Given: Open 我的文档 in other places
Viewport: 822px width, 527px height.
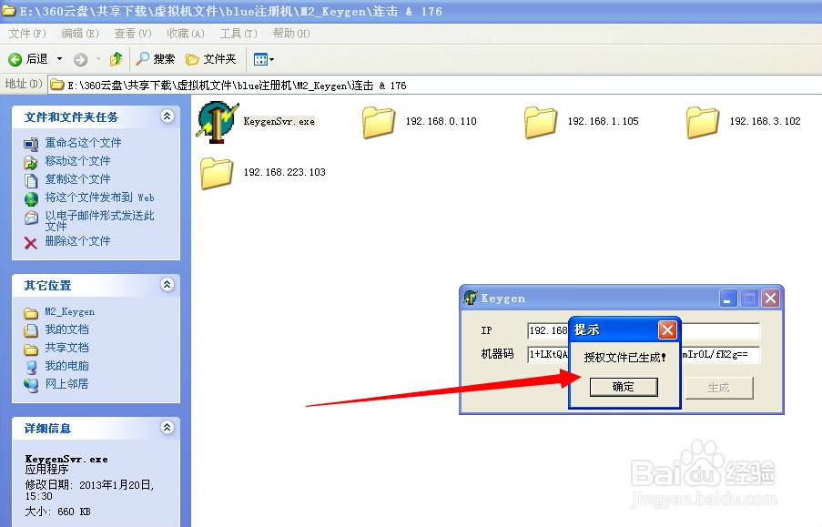Looking at the screenshot, I should point(66,329).
